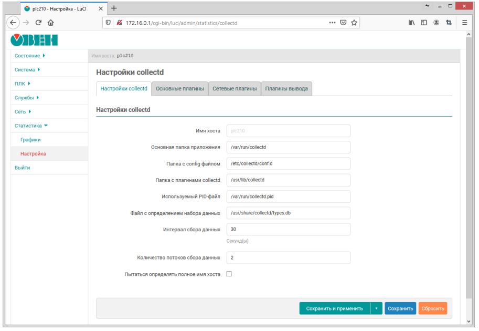Bookmark this page with the star icon
This screenshot has height=331, width=479.
coord(354,23)
